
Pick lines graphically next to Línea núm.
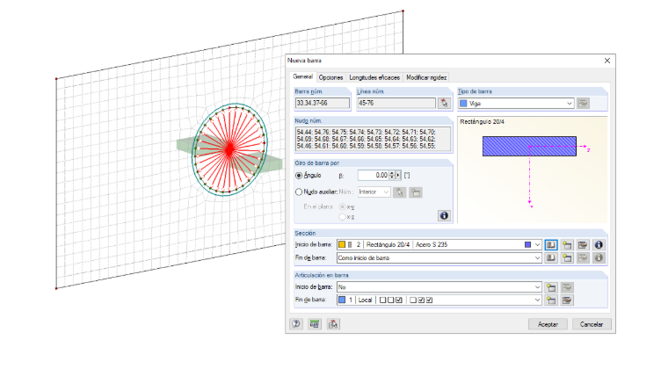click(x=444, y=103)
